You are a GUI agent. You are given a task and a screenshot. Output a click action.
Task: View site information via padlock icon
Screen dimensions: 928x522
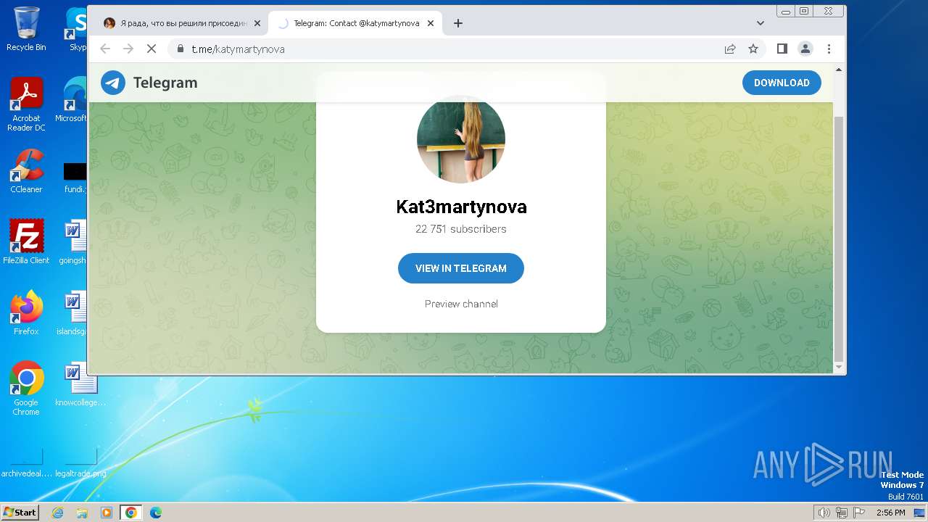coord(181,49)
